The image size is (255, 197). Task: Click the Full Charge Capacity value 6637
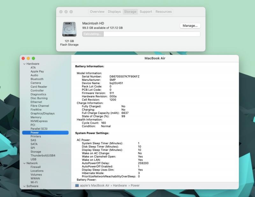[x=125, y=113]
